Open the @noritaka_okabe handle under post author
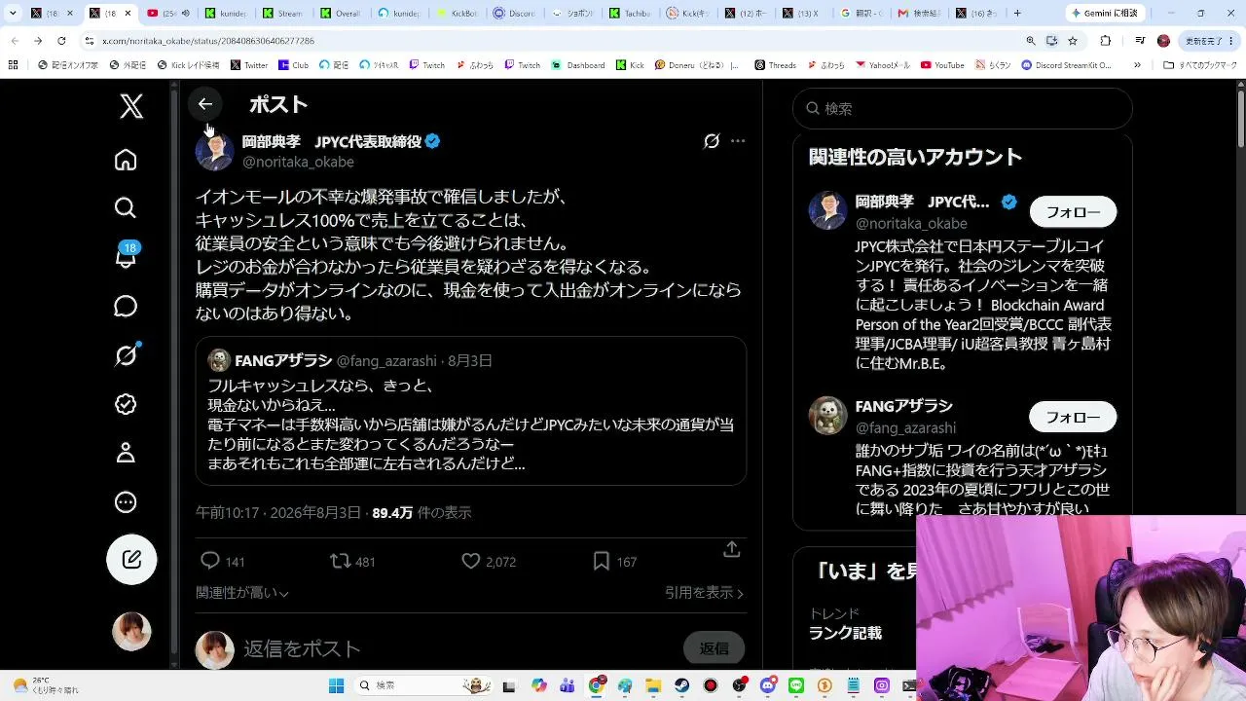This screenshot has width=1246, height=701. pyautogui.click(x=298, y=162)
